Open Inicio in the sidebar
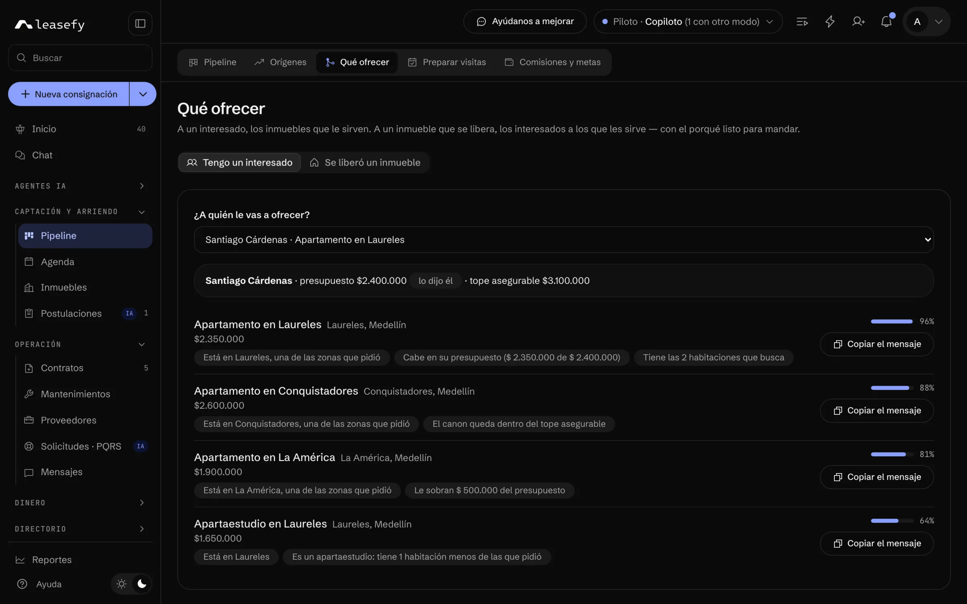The height and width of the screenshot is (604, 967). click(x=80, y=129)
